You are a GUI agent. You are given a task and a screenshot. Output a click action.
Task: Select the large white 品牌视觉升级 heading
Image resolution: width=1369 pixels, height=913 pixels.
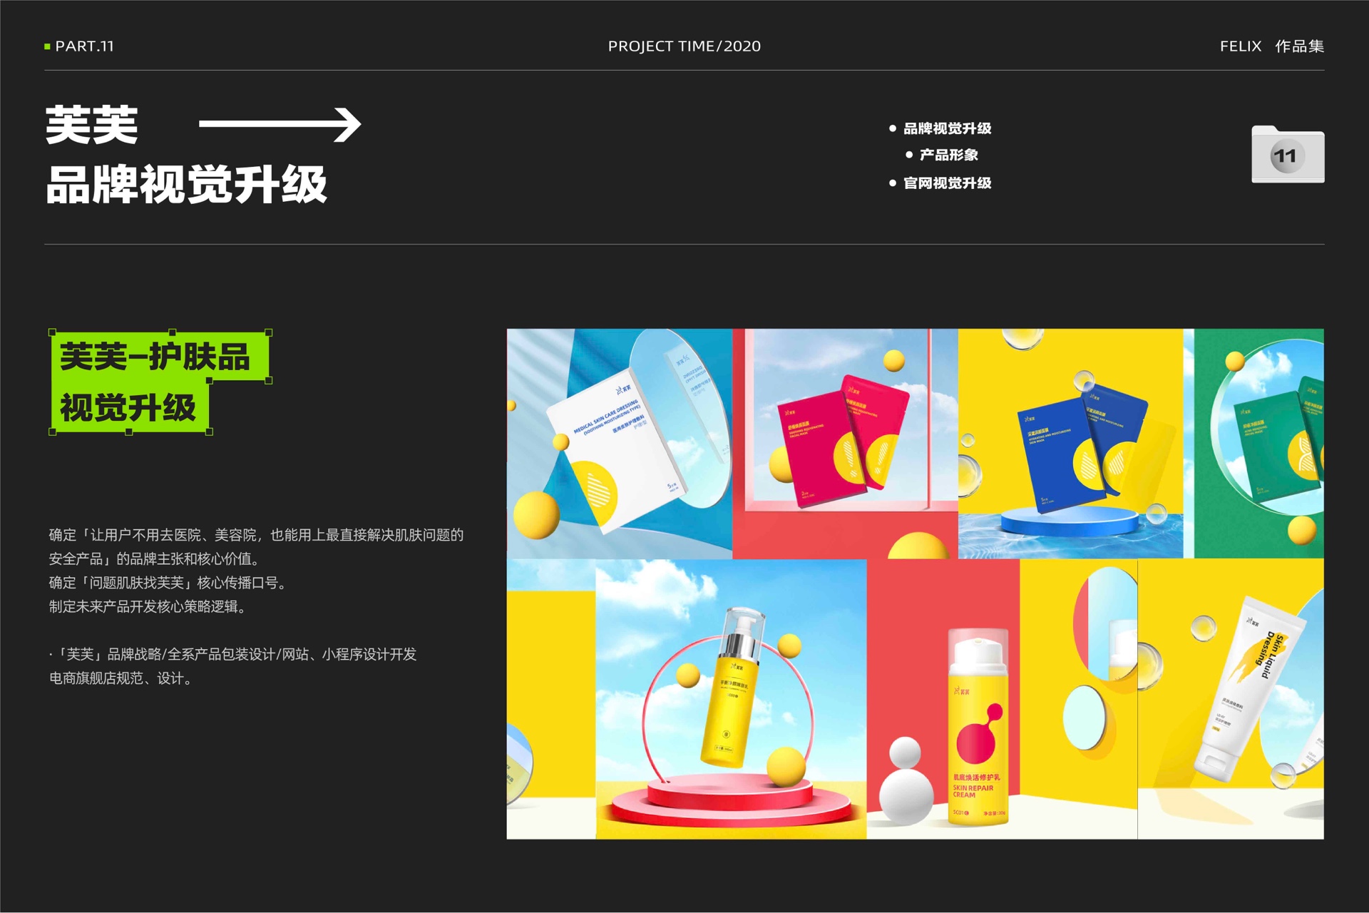tap(187, 185)
